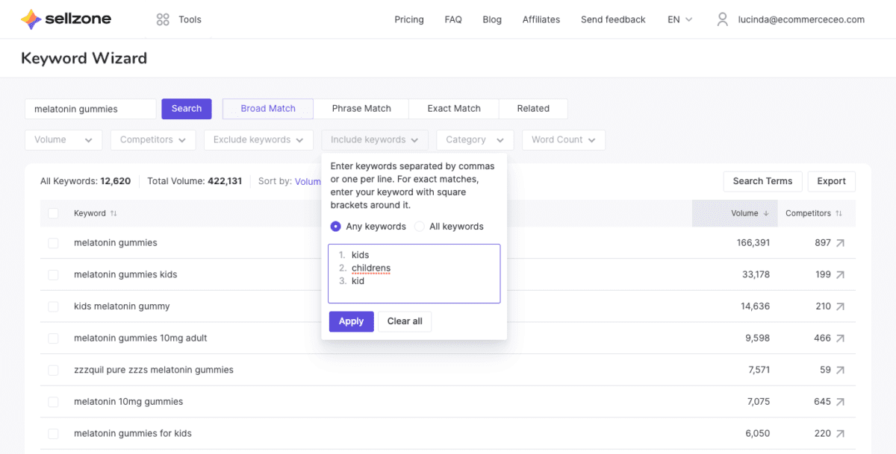Viewport: 896px width, 454px height.
Task: Open the Volume filter dropdown
Action: 63,140
